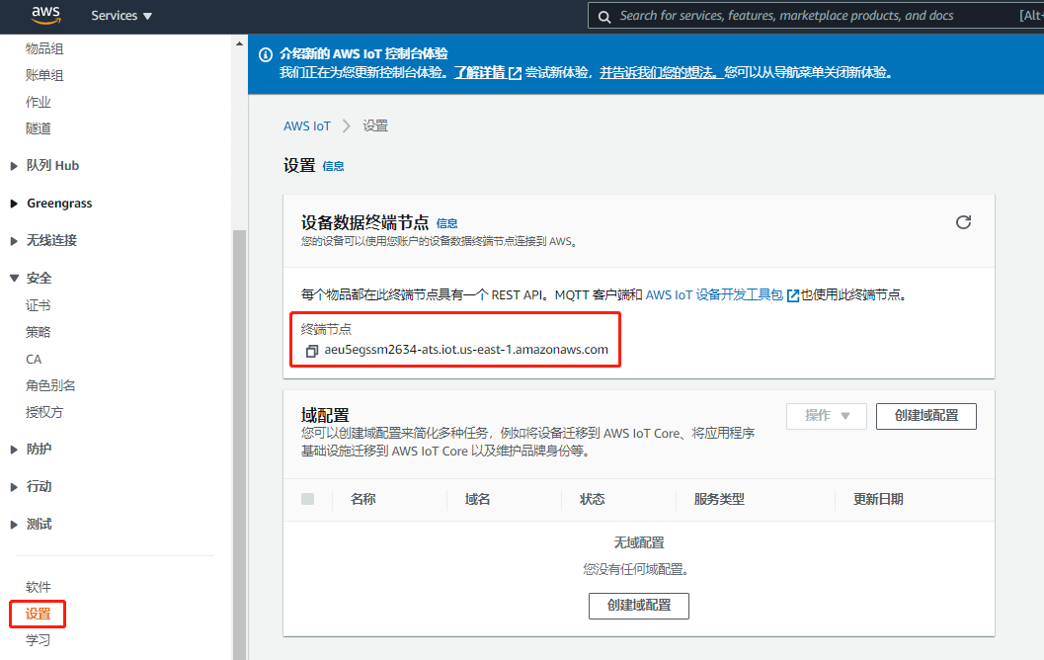Screen dimensions: 1044x660
Task: Open the Services dropdown menu
Action: (121, 16)
